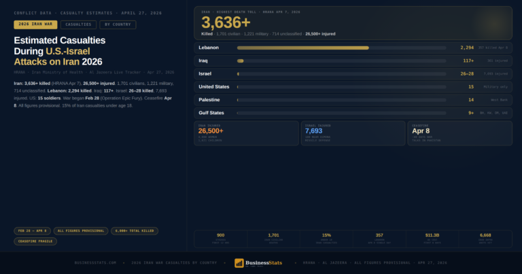
Task: Click the 357 Lebanon single-day stat
Action: point(379,239)
